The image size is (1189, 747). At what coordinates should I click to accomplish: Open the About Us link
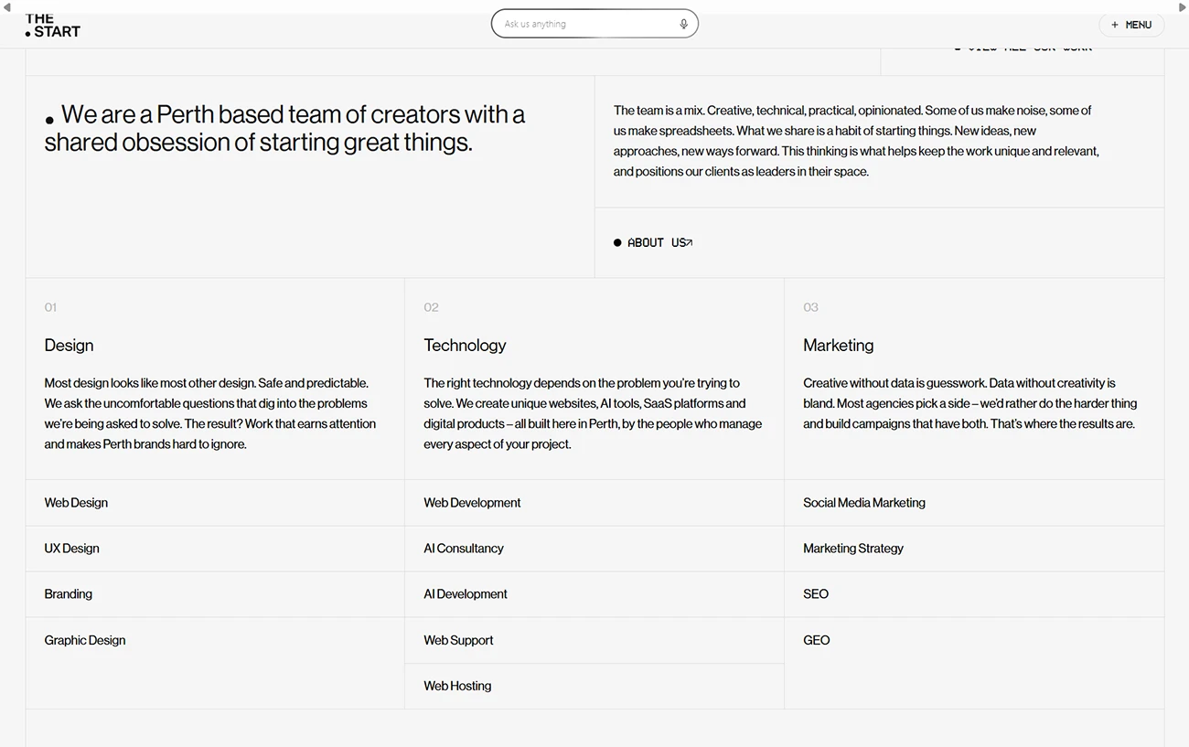pos(653,242)
